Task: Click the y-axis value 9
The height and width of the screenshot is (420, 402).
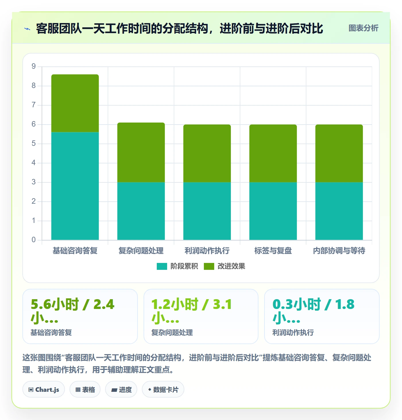Action: point(34,66)
